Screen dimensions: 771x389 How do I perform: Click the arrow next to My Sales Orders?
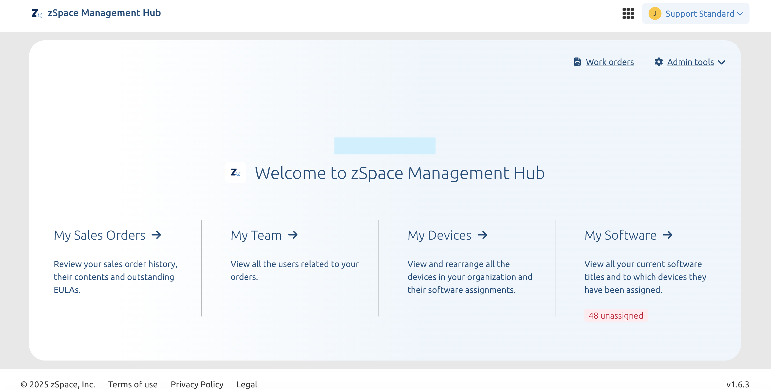(x=156, y=235)
